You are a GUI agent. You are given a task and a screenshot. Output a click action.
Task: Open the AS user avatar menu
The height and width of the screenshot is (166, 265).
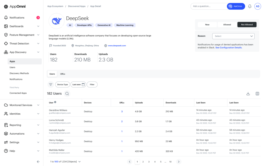[x=257, y=6]
